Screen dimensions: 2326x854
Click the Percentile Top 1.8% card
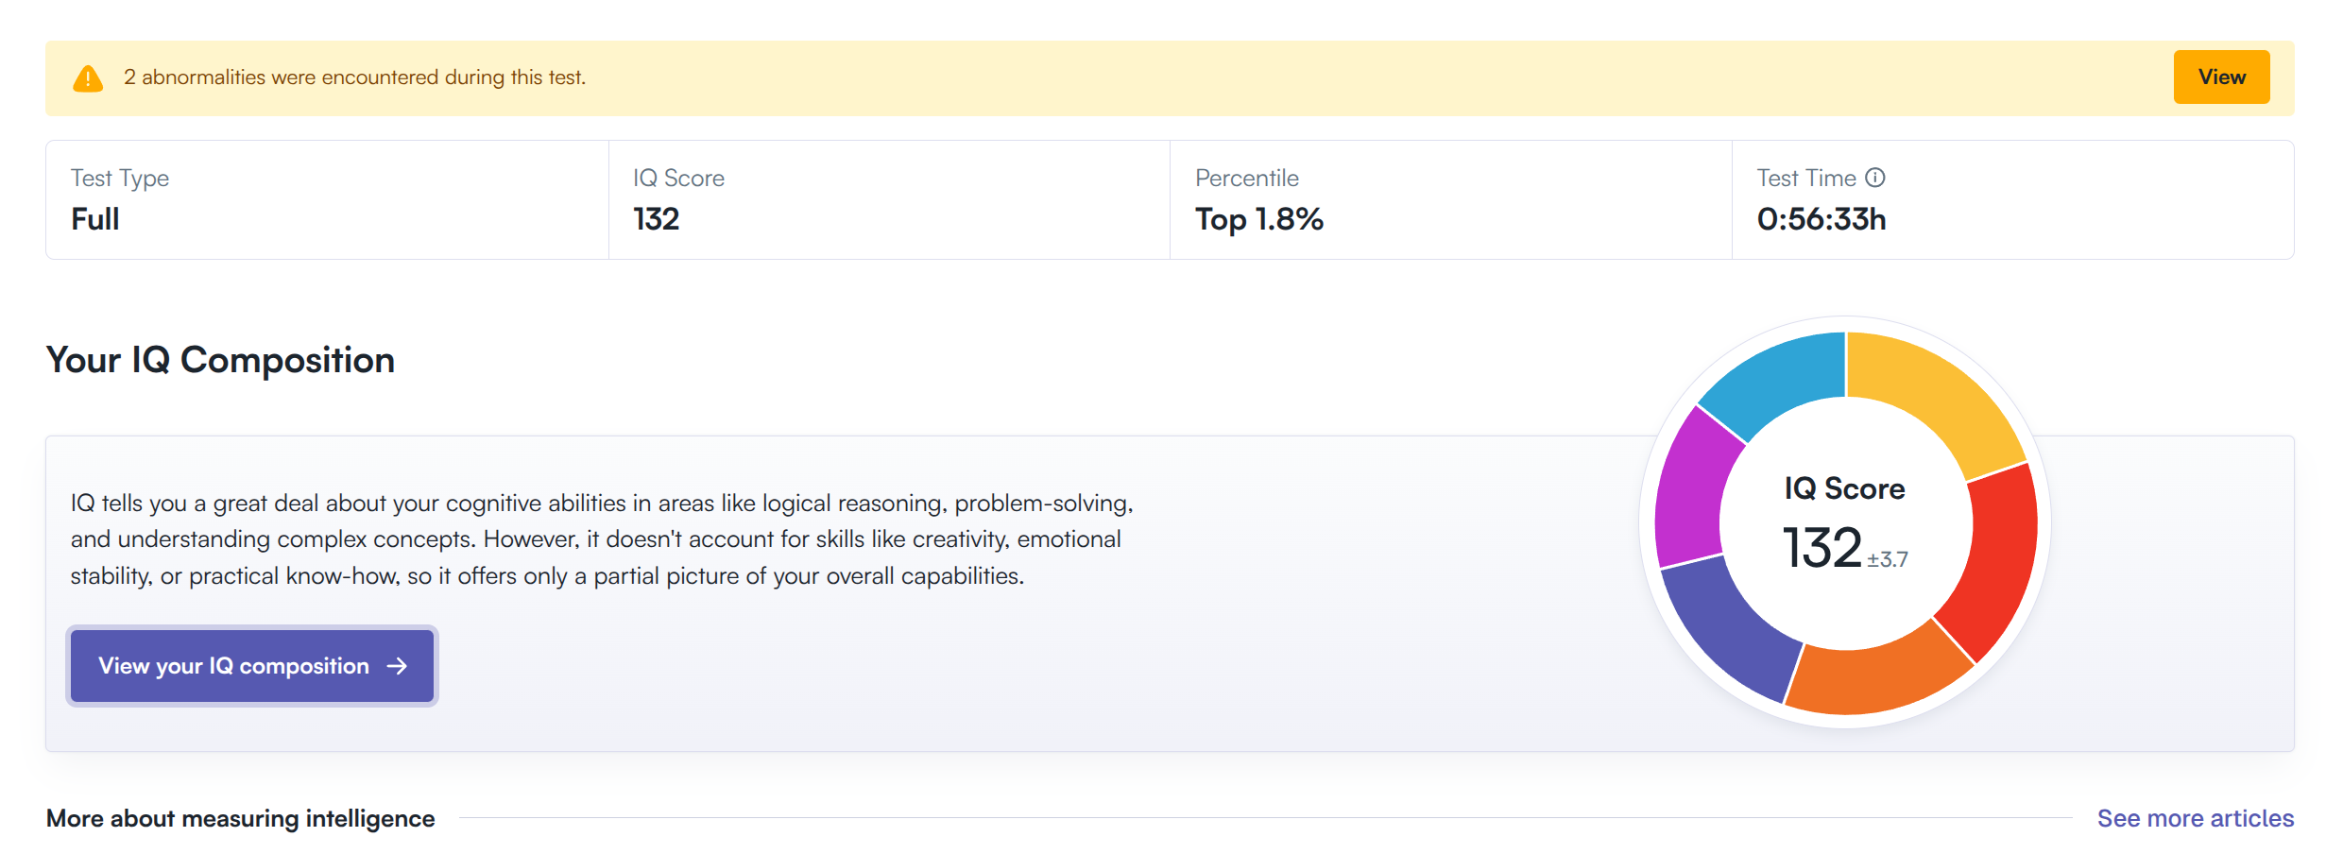pyautogui.click(x=1450, y=200)
